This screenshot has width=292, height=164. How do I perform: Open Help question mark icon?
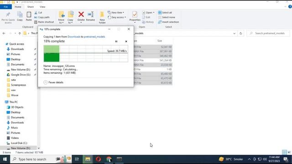pos(290,7)
